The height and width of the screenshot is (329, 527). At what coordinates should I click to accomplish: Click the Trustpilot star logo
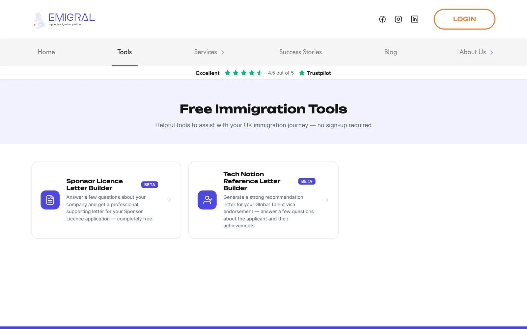coord(302,73)
